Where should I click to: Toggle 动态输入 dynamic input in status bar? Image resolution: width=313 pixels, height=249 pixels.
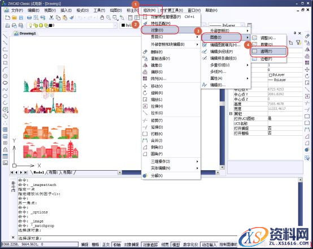pyautogui.click(x=209, y=244)
